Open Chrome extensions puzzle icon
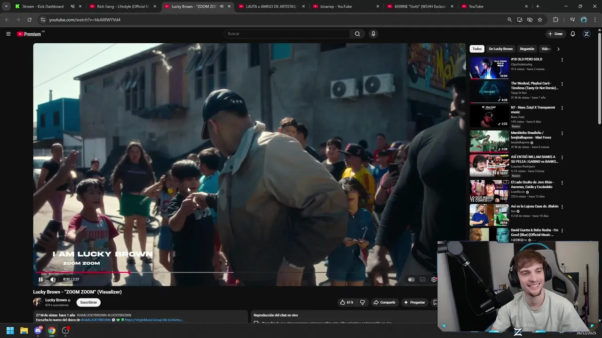 point(555,20)
